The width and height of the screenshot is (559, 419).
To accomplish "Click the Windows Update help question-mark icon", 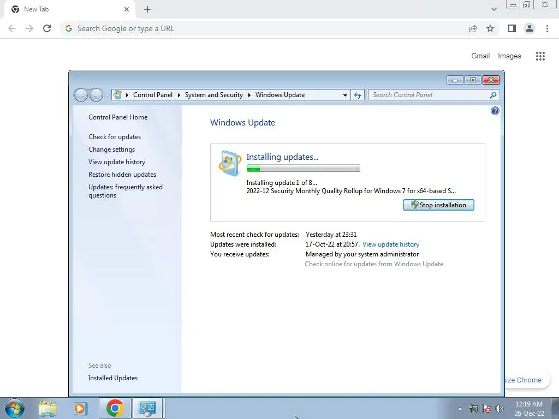I will click(495, 111).
